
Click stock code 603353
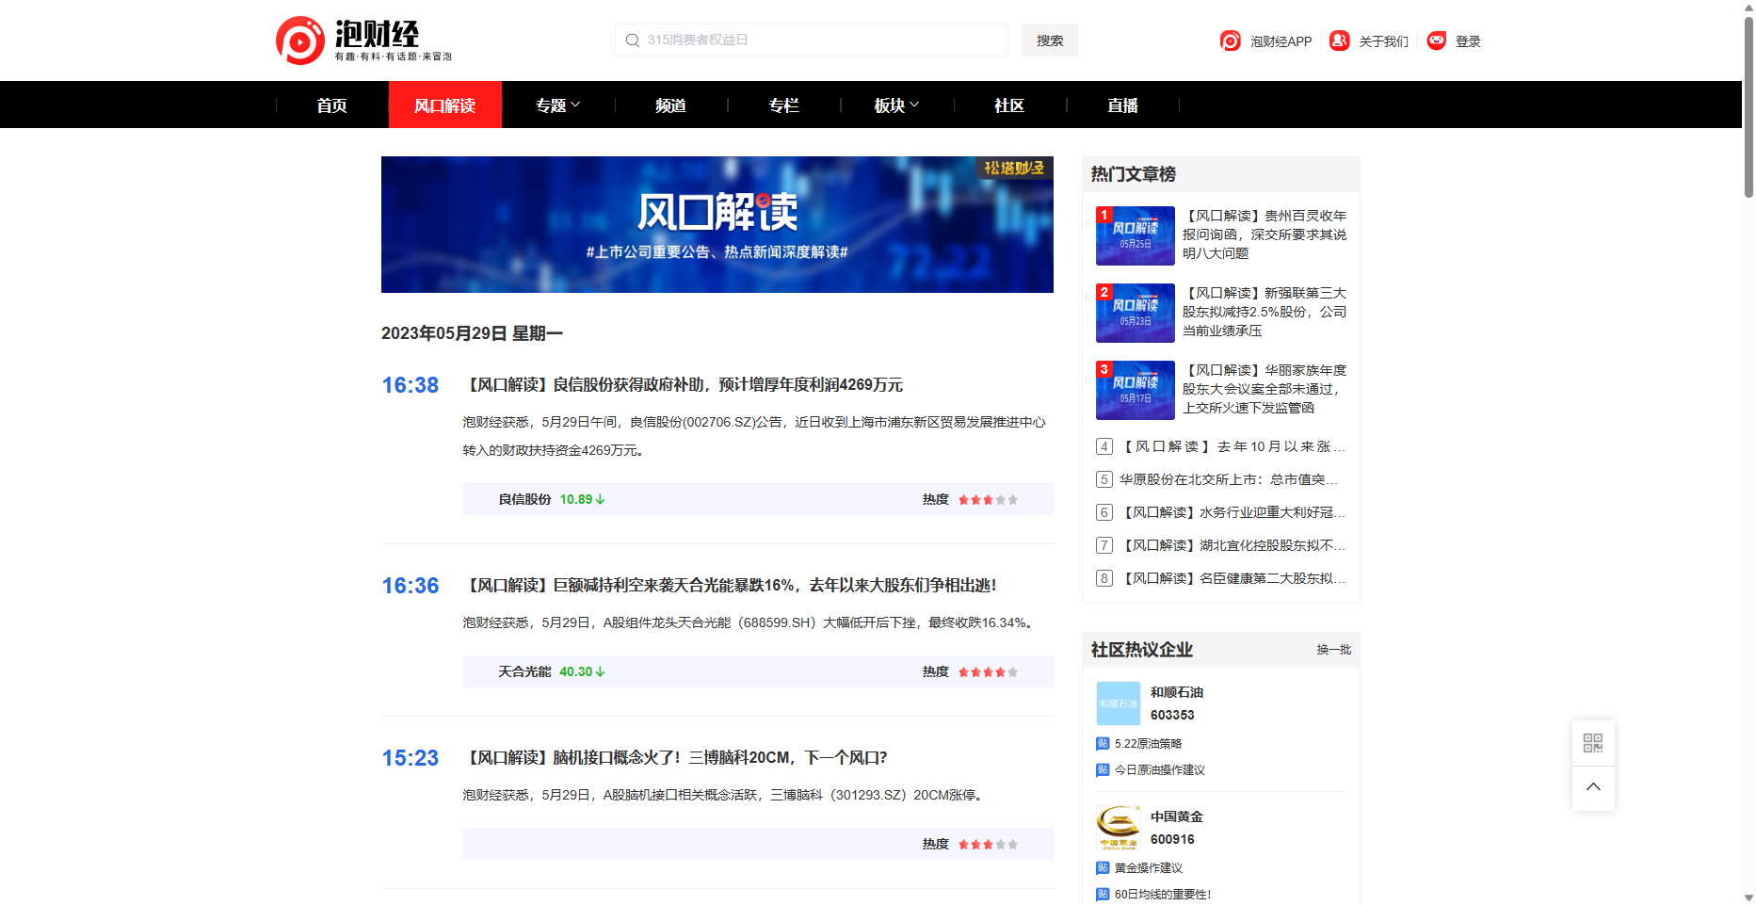coord(1172,715)
